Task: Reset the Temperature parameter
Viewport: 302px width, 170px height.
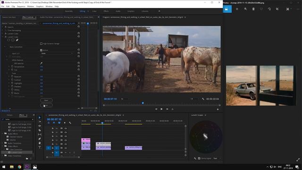Action: [79, 66]
